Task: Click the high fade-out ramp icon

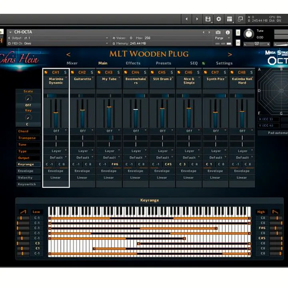Action: click(x=275, y=212)
